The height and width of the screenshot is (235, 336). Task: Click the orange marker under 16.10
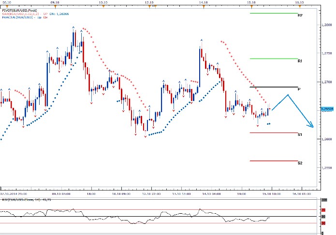pyautogui.click(x=300, y=7)
